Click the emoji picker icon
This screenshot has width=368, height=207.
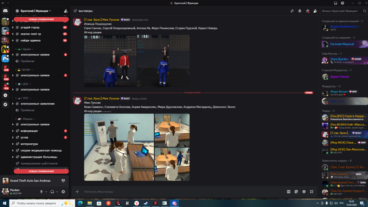click(x=304, y=192)
